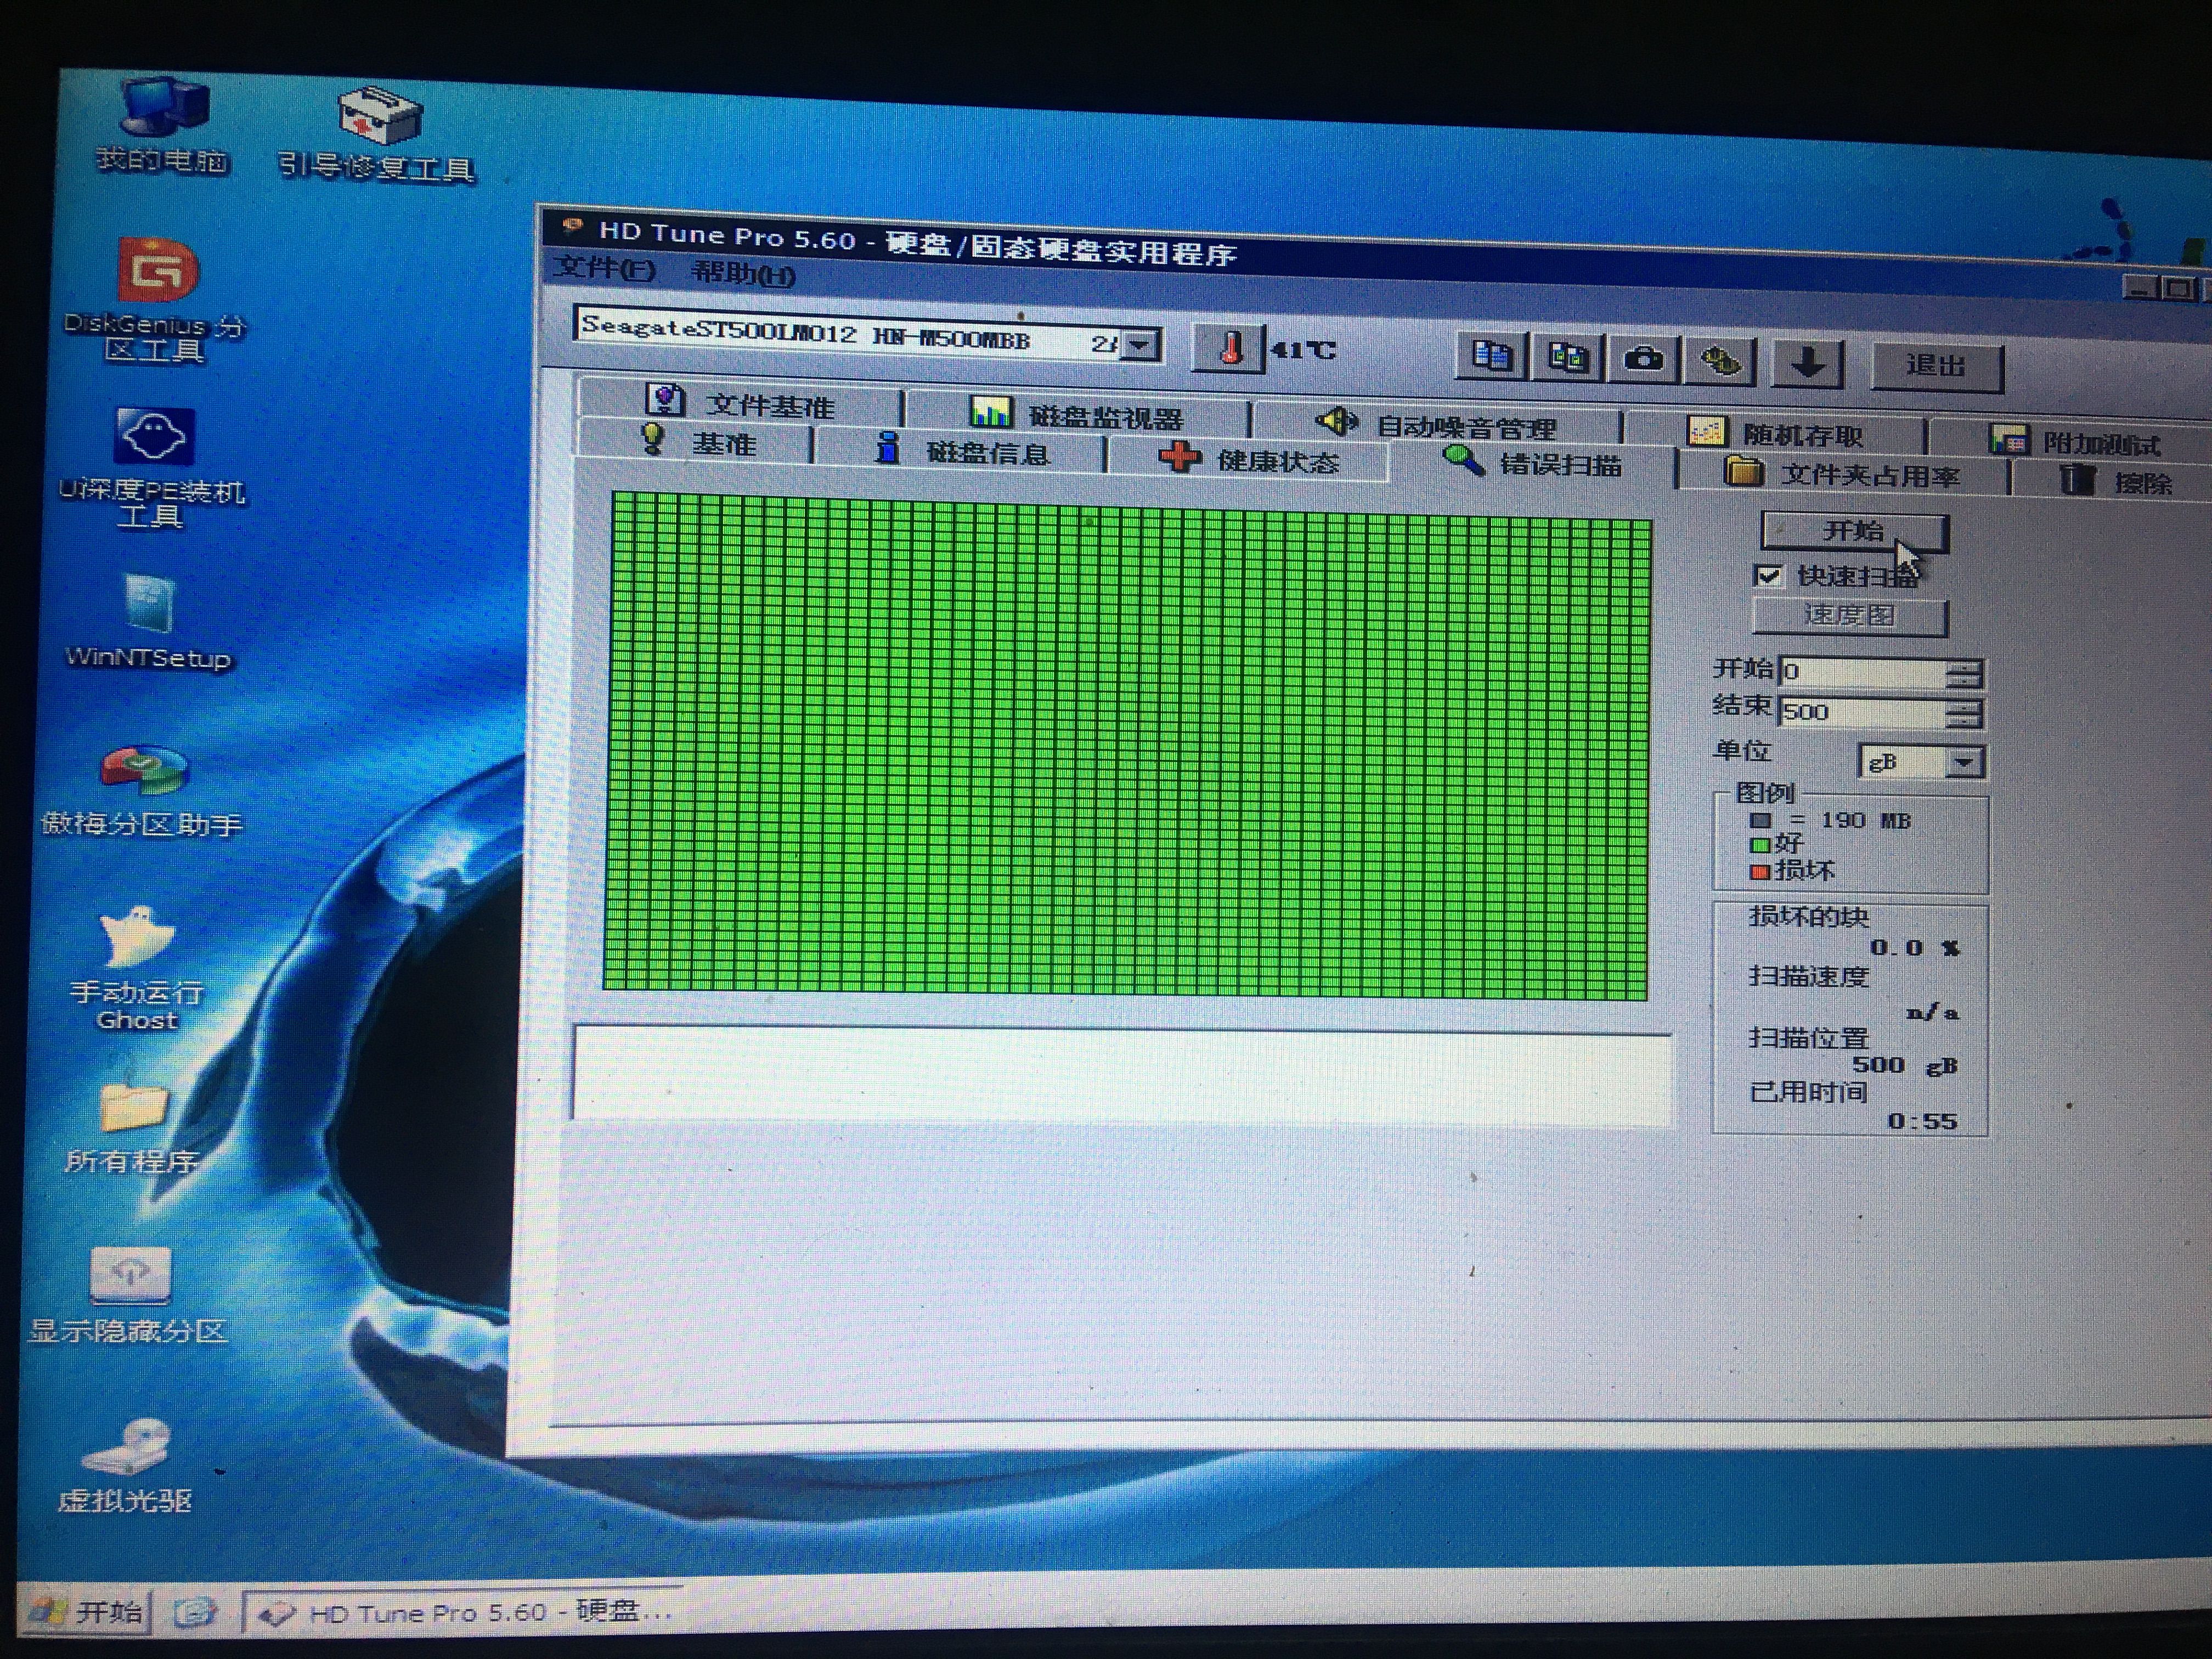Screen dimensions: 2212x1659
Task: Click the temperature thermometer icon
Action: click(1230, 349)
